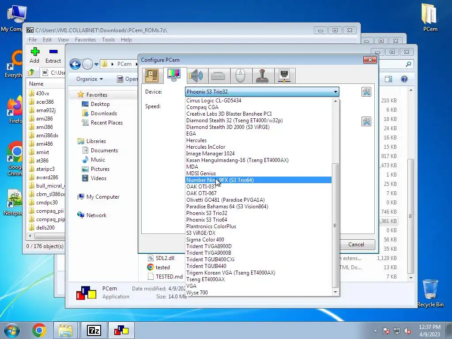The image size is (452, 339).
Task: Open the Network tab icon
Action: [285, 76]
